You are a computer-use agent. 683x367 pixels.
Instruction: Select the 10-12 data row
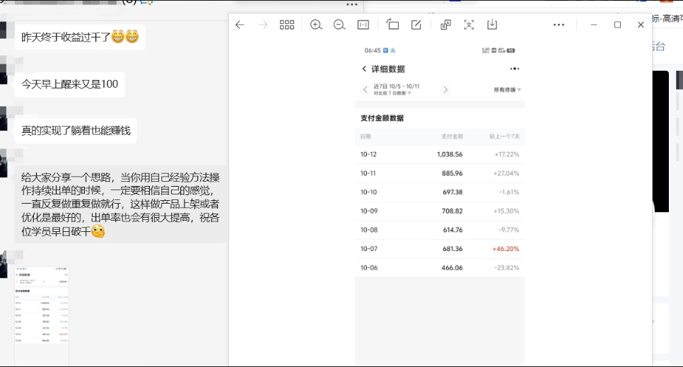coord(439,153)
